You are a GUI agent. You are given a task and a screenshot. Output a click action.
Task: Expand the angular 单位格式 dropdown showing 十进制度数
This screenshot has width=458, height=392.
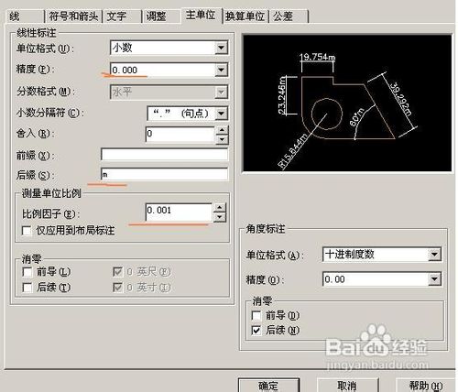434,255
